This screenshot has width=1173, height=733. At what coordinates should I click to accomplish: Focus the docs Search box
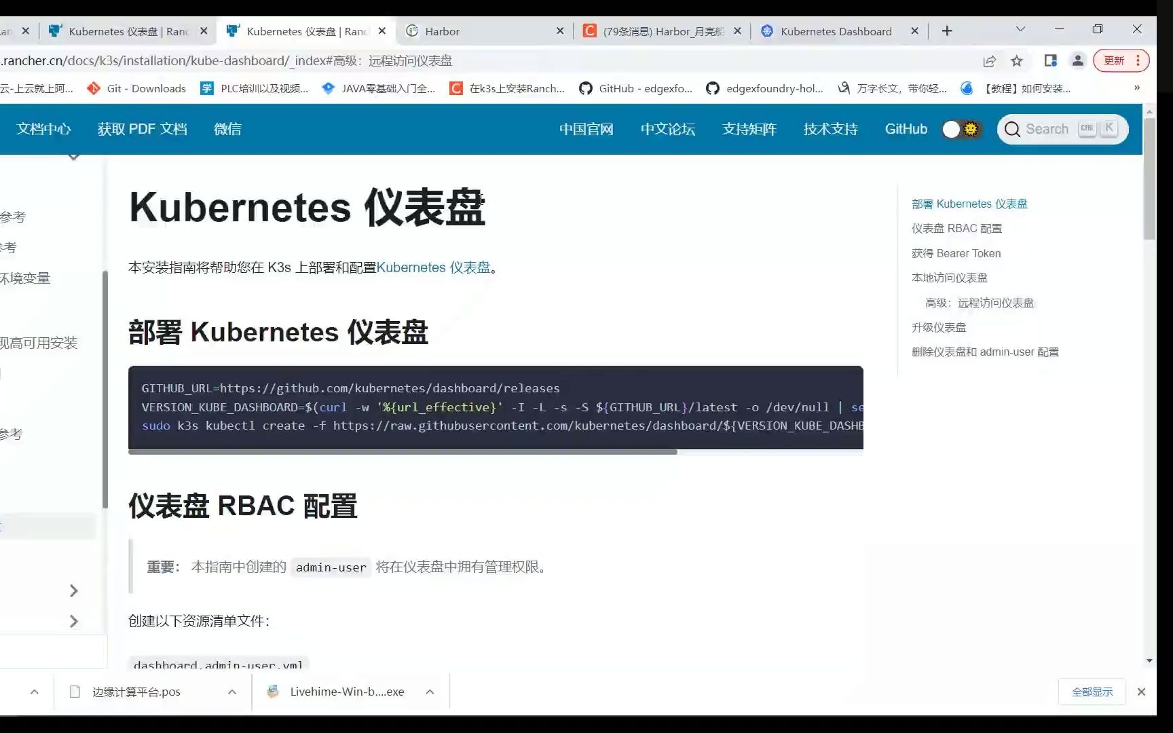(1062, 129)
